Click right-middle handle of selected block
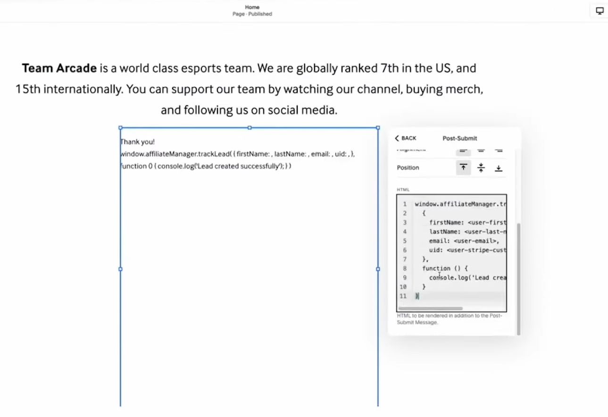The height and width of the screenshot is (417, 608). [x=378, y=269]
